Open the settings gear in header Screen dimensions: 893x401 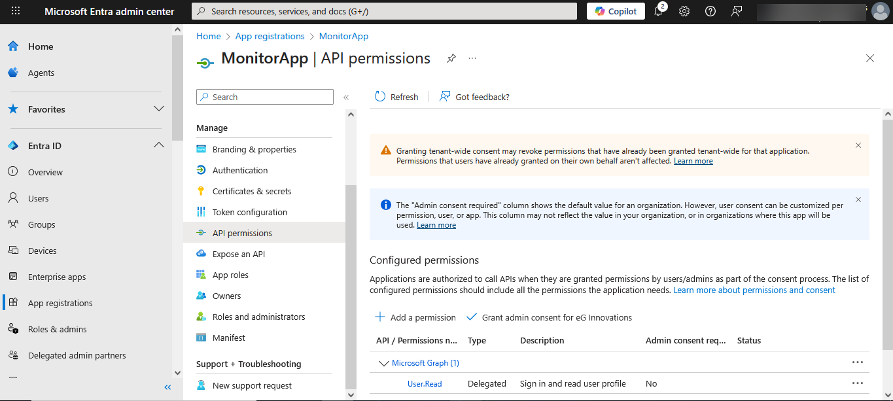click(684, 11)
